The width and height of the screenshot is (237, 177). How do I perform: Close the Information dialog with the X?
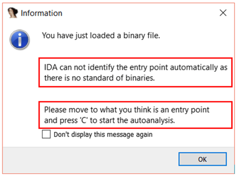pos(223,13)
